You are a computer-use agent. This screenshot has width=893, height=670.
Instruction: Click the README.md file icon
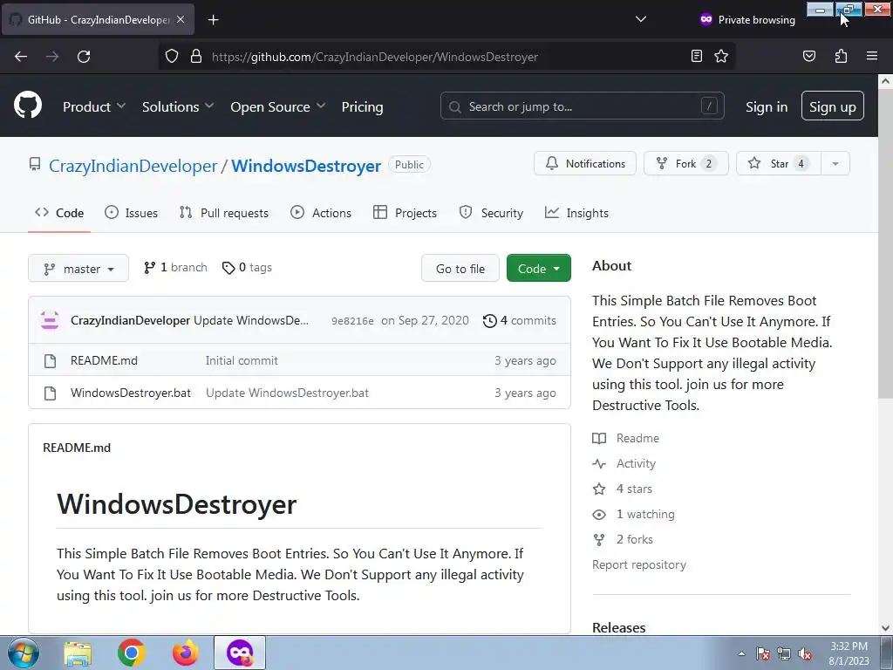tap(50, 360)
